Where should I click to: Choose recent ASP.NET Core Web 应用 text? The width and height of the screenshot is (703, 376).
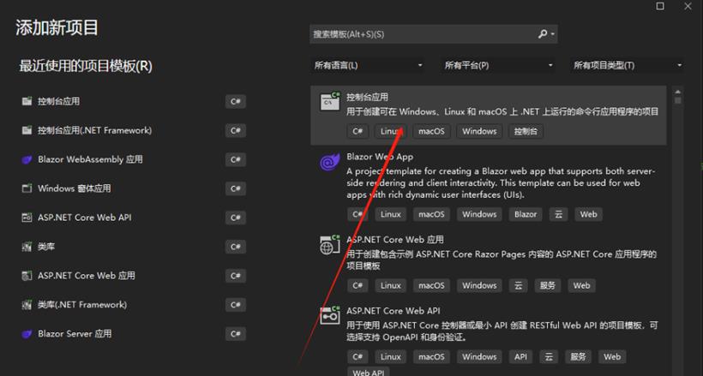coord(86,276)
